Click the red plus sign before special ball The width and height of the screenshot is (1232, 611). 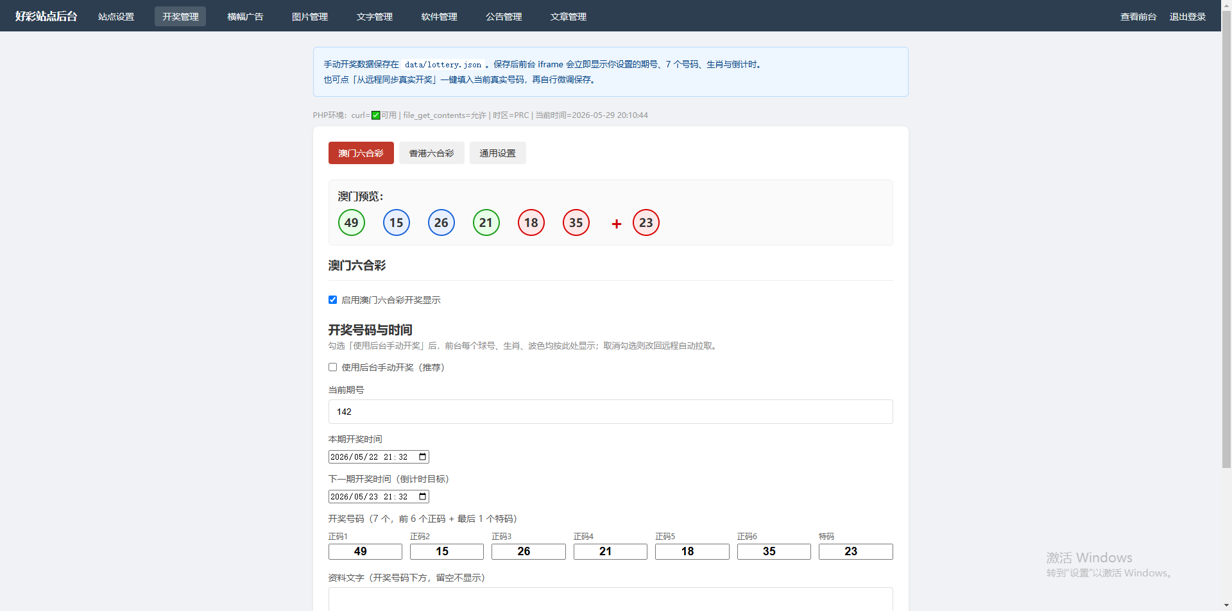coord(617,224)
